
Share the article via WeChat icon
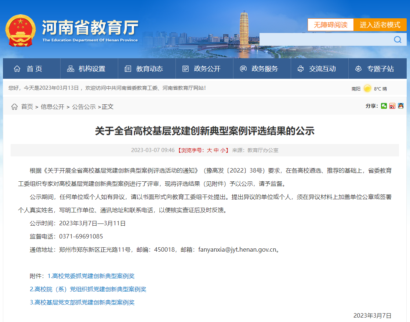(384, 106)
